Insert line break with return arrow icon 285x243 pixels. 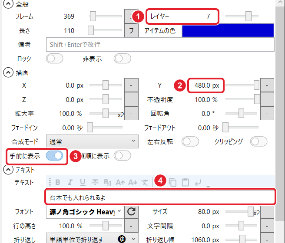[198, 182]
